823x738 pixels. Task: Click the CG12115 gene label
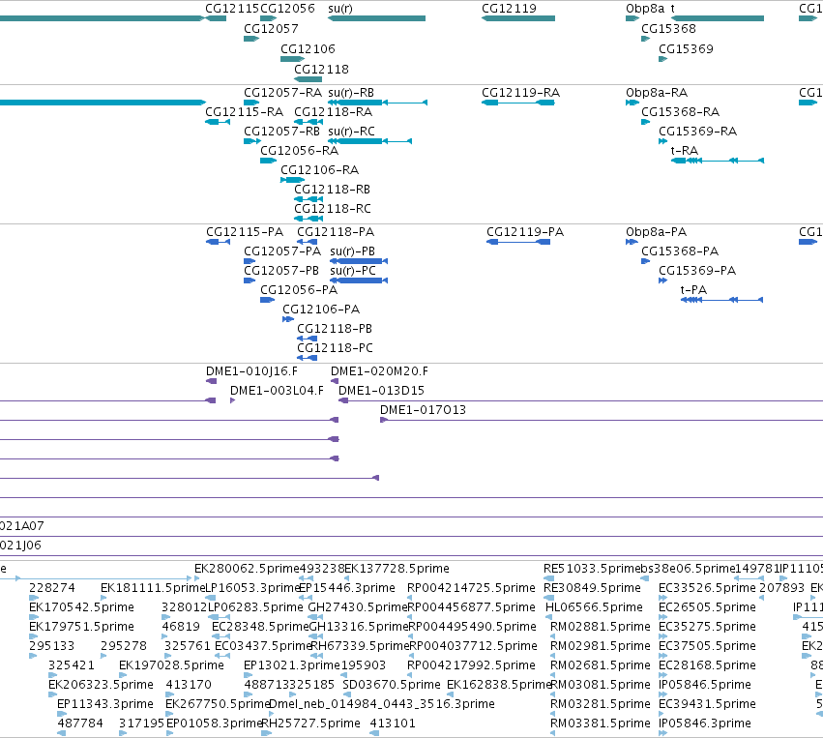(232, 9)
